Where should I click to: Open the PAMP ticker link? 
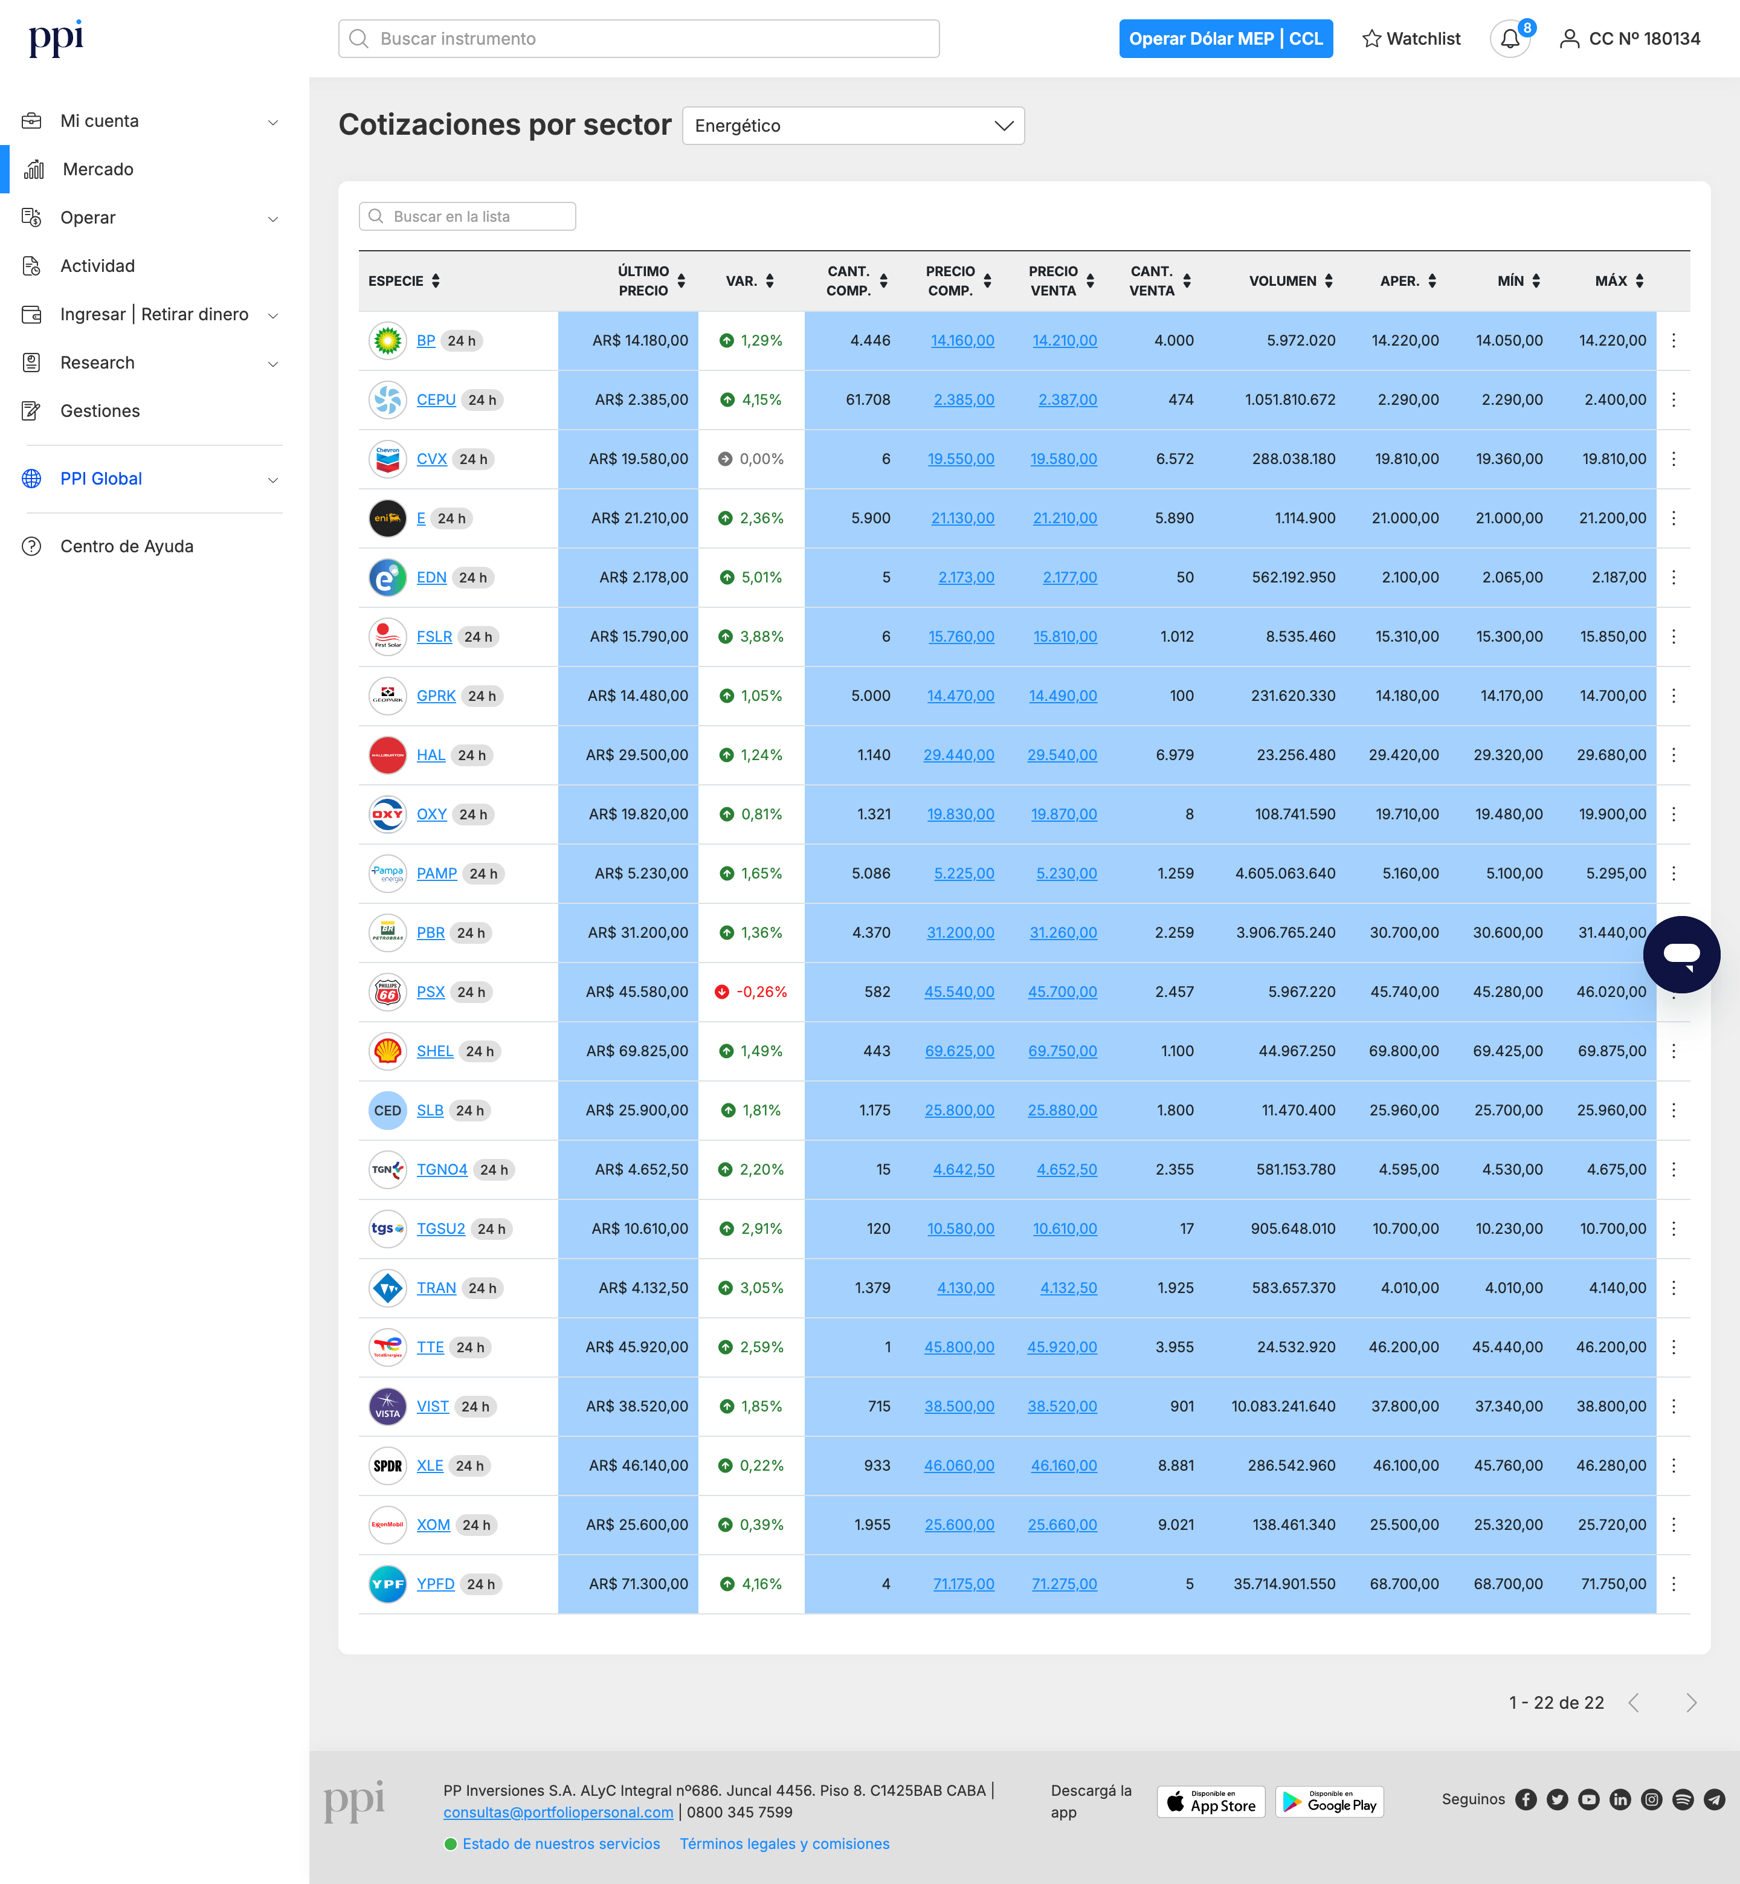point(437,874)
